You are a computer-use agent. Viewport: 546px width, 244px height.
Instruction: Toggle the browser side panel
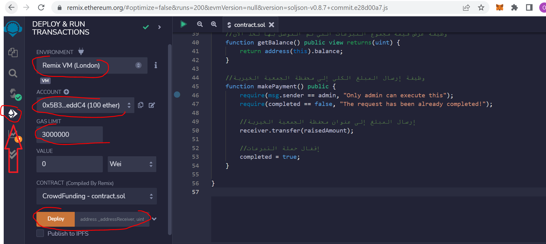(529, 7)
